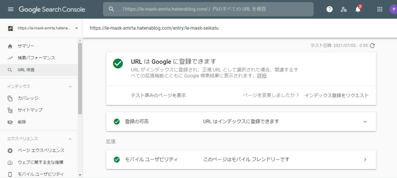Open users and permissions settings icon
The width and height of the screenshot is (397, 178).
[344, 9]
